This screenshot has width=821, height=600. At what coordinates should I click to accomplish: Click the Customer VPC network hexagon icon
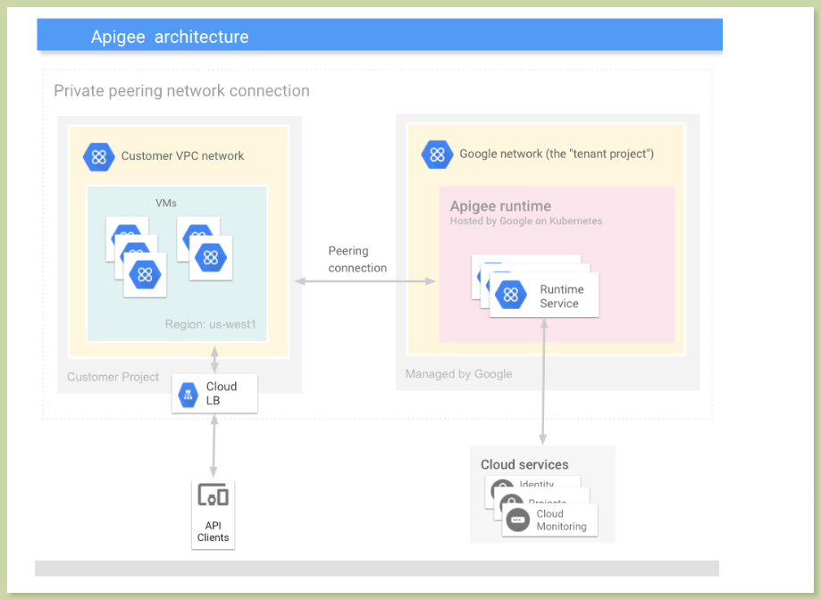click(x=99, y=156)
